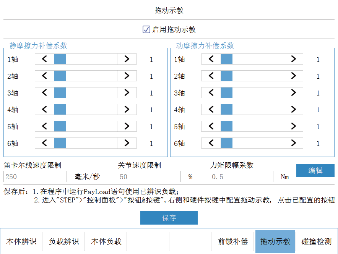Click the 编辑 button
The height and width of the screenshot is (254, 338).
point(315,170)
